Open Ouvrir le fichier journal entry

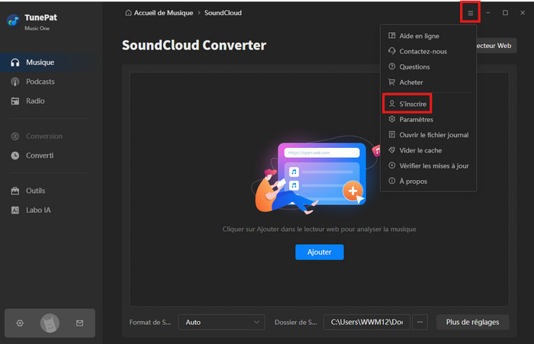point(428,135)
